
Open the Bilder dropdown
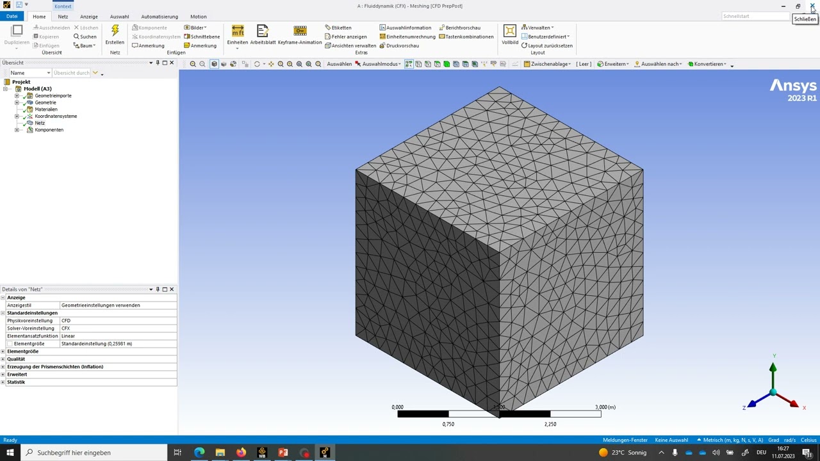[x=195, y=28]
